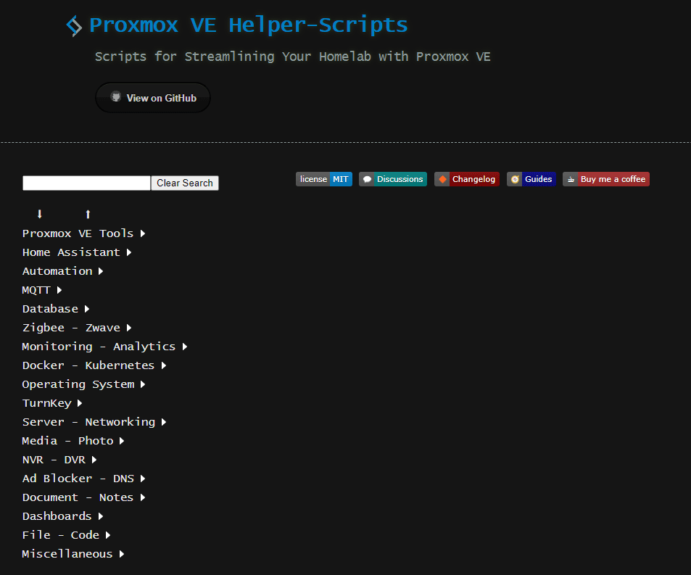
Task: Expand Home Assistant category
Action: pyautogui.click(x=77, y=252)
